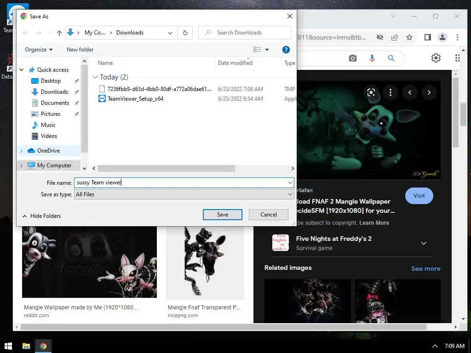Expand Five Nights at Freddy's 2 card
Screen dimensions: 471x353
[x=423, y=243]
